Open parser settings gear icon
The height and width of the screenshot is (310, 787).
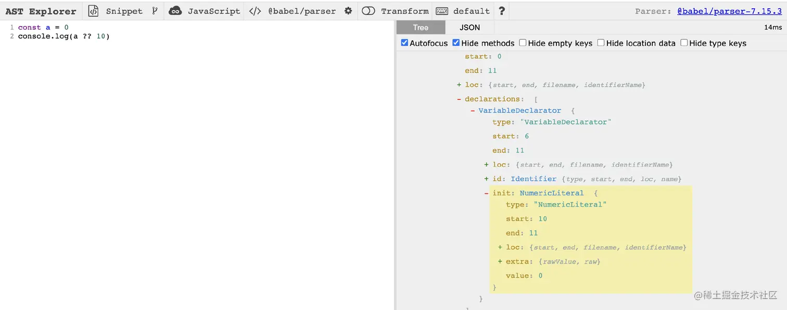348,11
